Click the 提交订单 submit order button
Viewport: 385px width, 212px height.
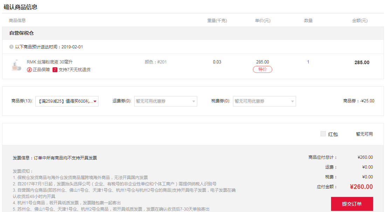click(x=352, y=204)
